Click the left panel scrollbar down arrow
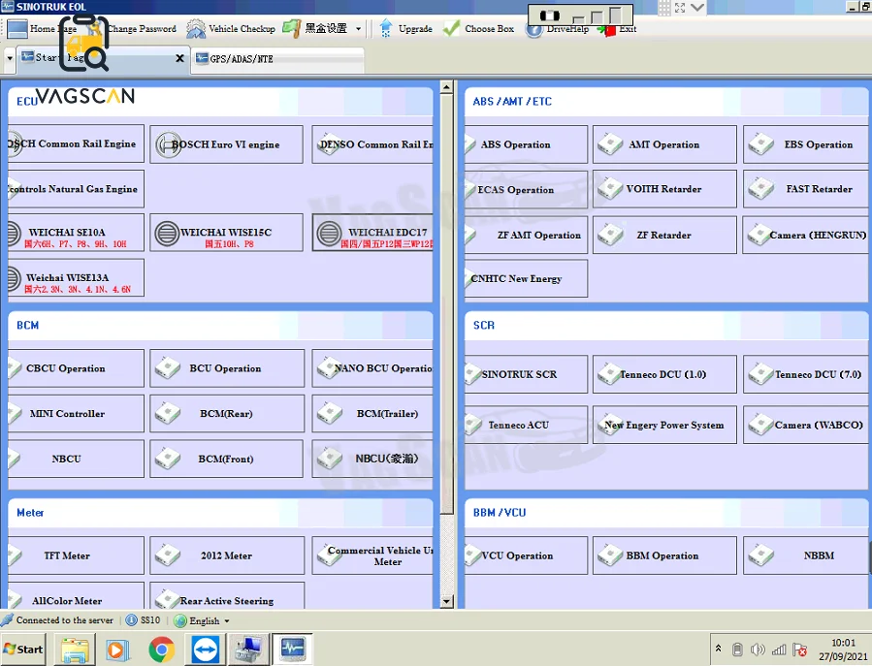This screenshot has height=666, width=872. click(446, 601)
